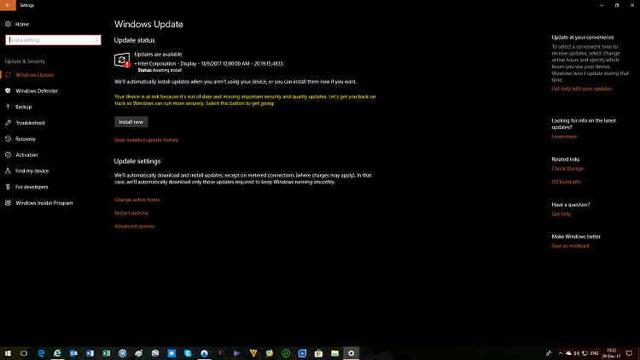
Task: Click the Settings gear on taskbar
Action: [351, 353]
